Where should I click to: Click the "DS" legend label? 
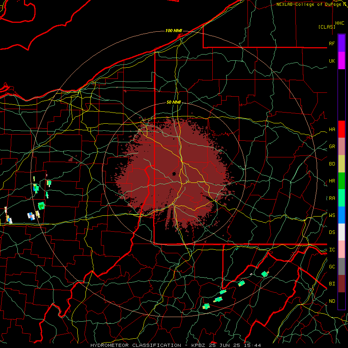[x=332, y=232]
